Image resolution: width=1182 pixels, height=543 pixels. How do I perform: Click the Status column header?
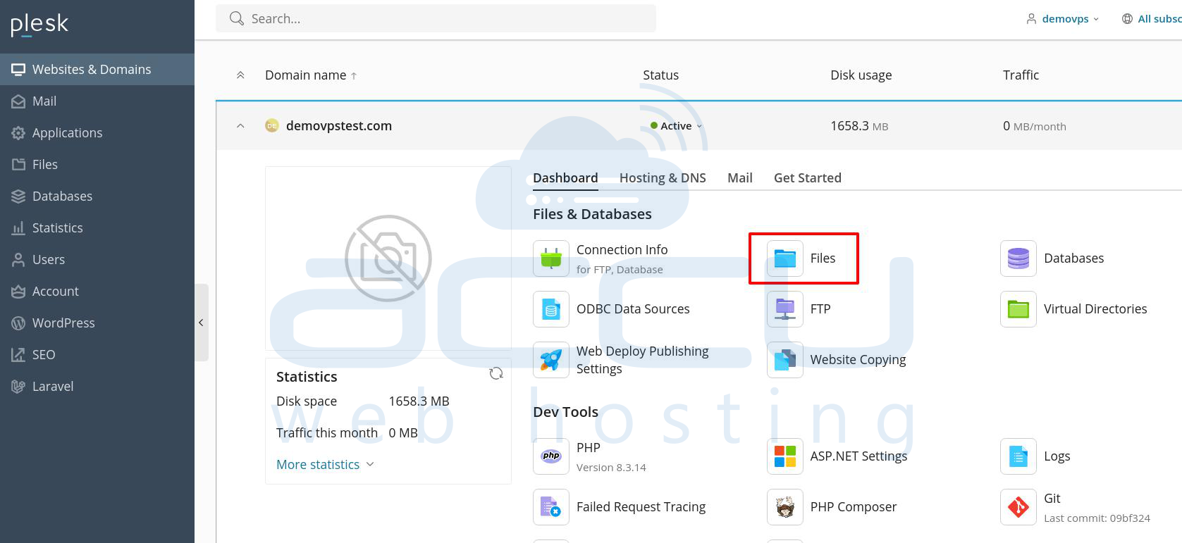[660, 75]
